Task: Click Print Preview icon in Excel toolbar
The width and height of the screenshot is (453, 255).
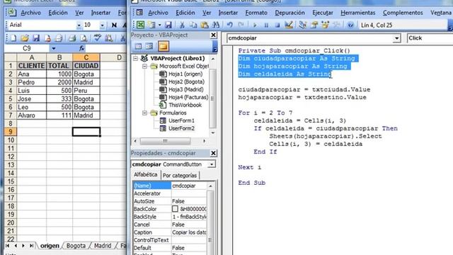Action: click(84, 38)
